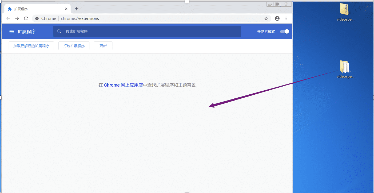
Task: Open the Chrome profile account icon
Action: [x=277, y=18]
